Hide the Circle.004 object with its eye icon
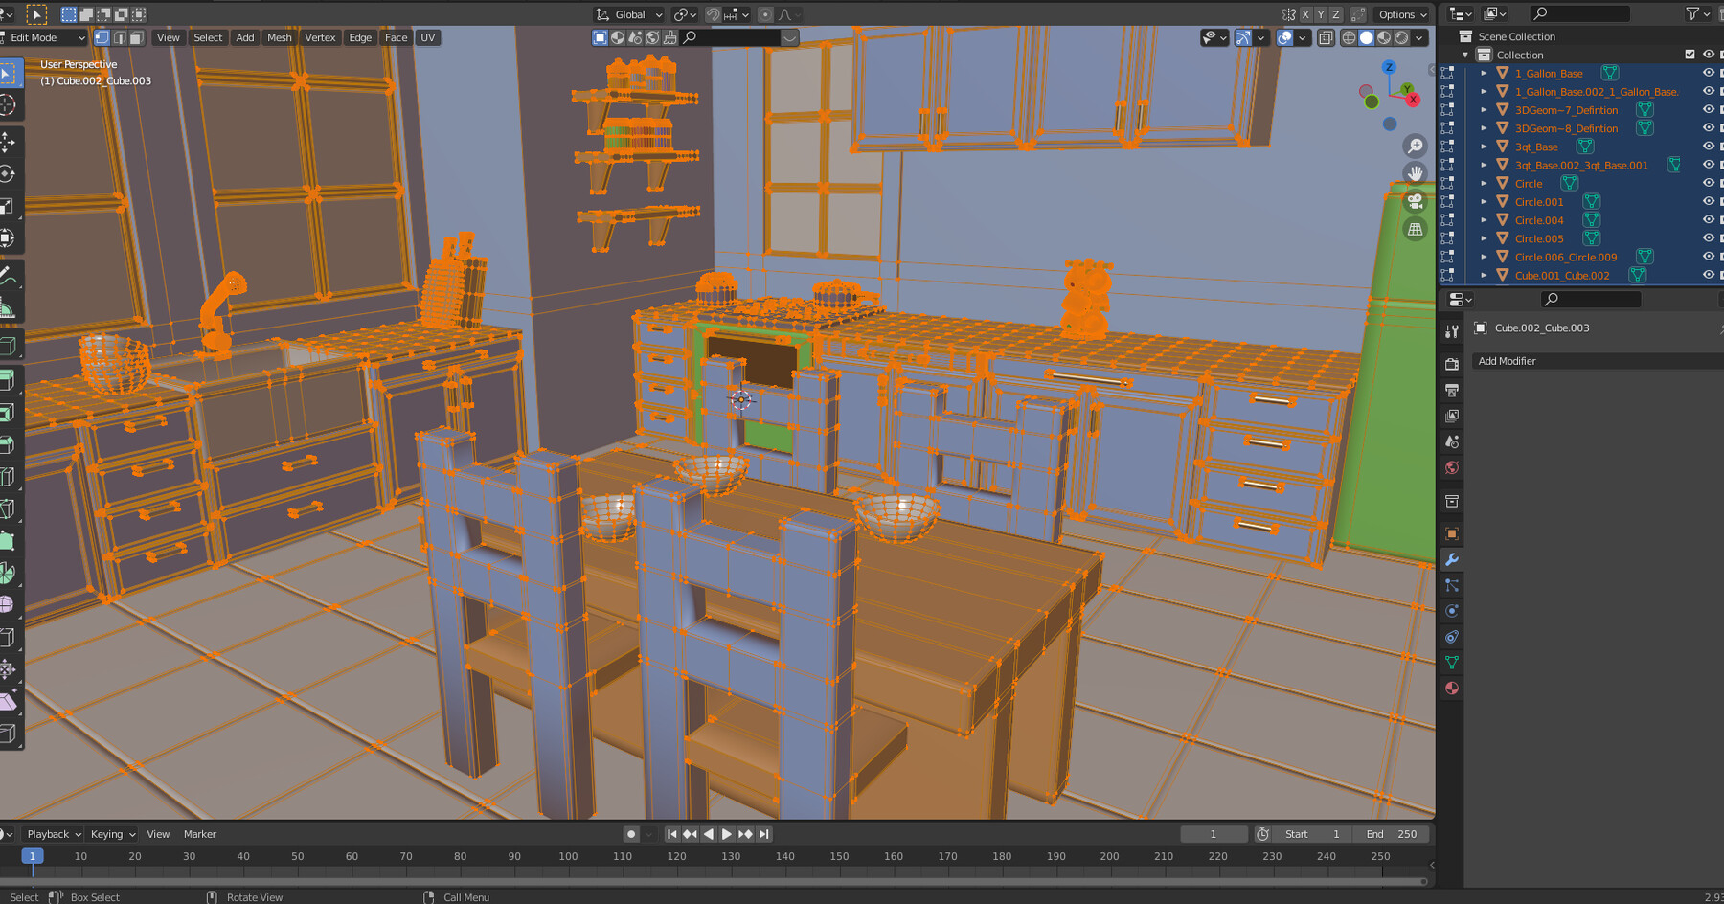This screenshot has height=904, width=1724. [1709, 220]
